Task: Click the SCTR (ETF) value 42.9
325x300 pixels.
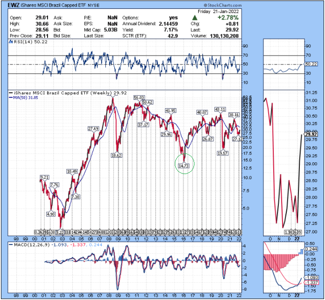Action: pyautogui.click(x=173, y=35)
